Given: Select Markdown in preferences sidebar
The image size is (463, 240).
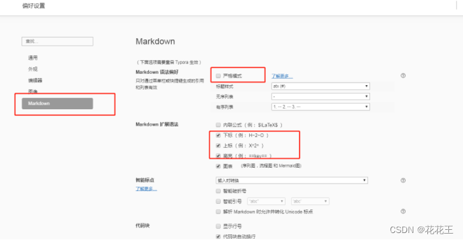Looking at the screenshot, I should click(x=57, y=103).
